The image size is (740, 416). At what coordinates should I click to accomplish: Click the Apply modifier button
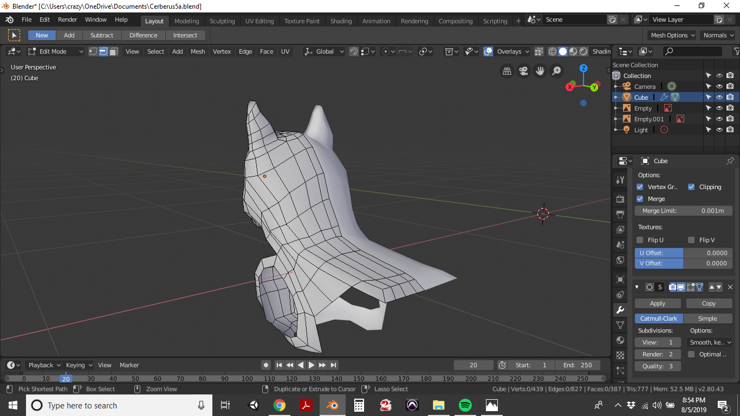(x=658, y=303)
